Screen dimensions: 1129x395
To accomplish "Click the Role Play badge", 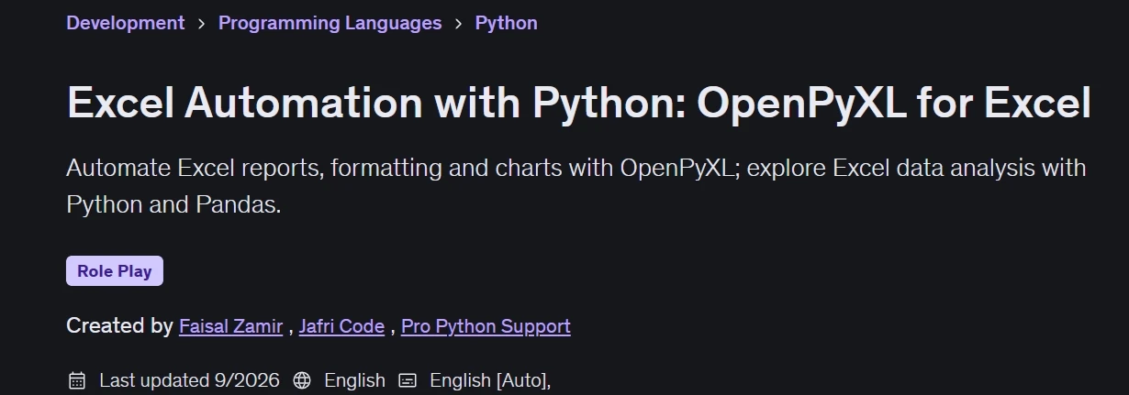I will click(115, 271).
